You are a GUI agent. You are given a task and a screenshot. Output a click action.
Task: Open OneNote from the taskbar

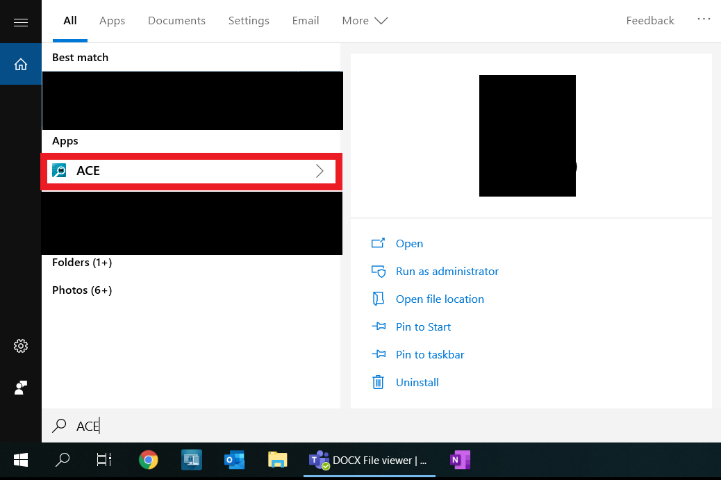(x=460, y=460)
